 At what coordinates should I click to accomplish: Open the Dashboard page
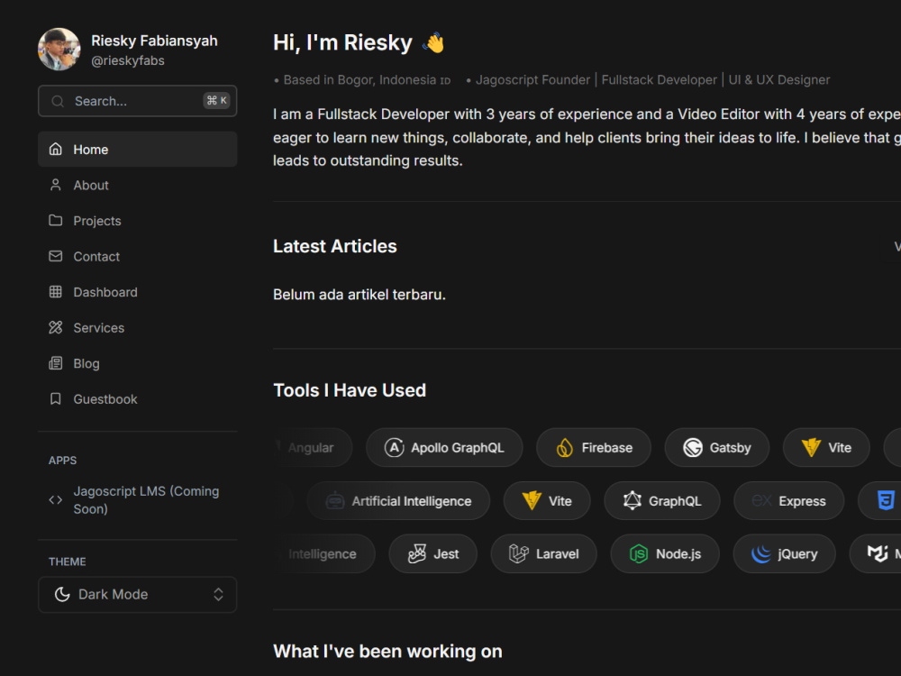click(x=137, y=291)
